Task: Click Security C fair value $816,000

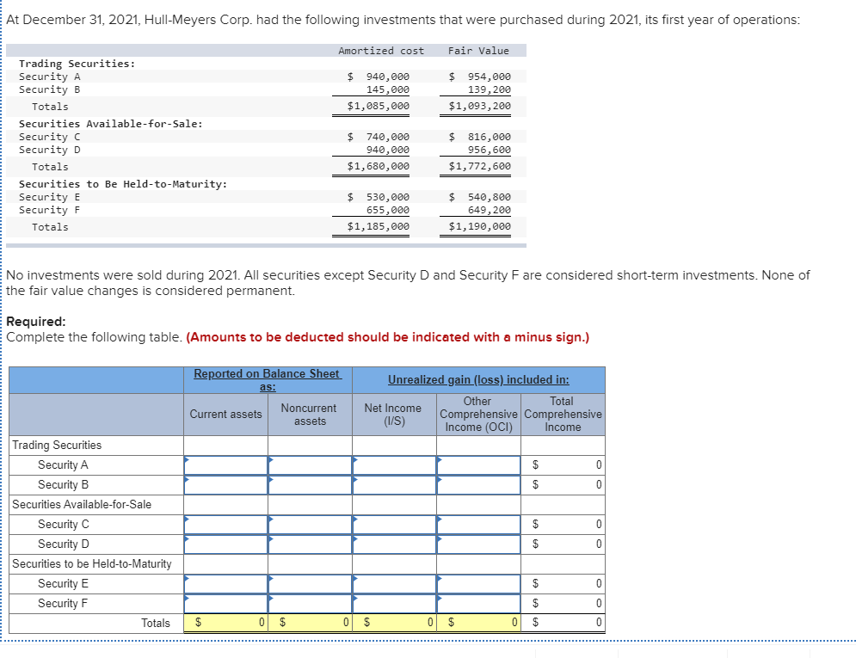Action: point(479,137)
